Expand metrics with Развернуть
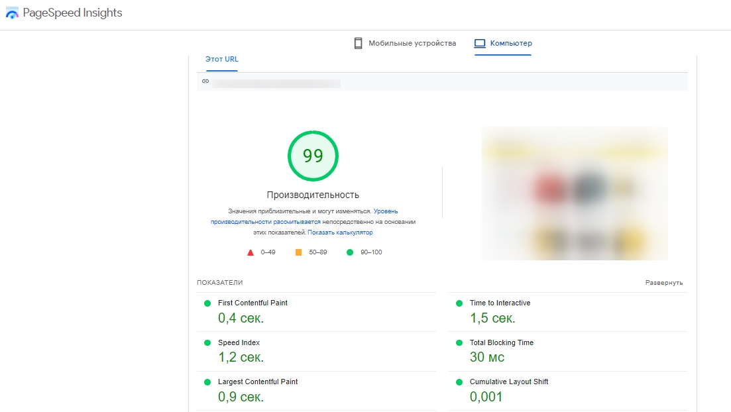The width and height of the screenshot is (731, 412). pyautogui.click(x=663, y=283)
